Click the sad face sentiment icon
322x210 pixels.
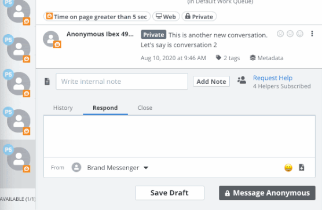click(x=280, y=34)
